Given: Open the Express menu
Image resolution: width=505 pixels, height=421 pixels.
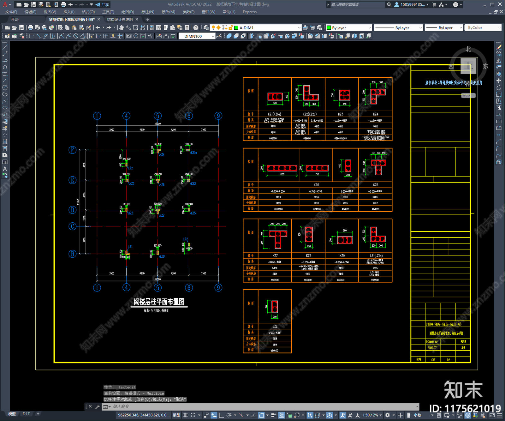Looking at the screenshot, I should [x=250, y=12].
